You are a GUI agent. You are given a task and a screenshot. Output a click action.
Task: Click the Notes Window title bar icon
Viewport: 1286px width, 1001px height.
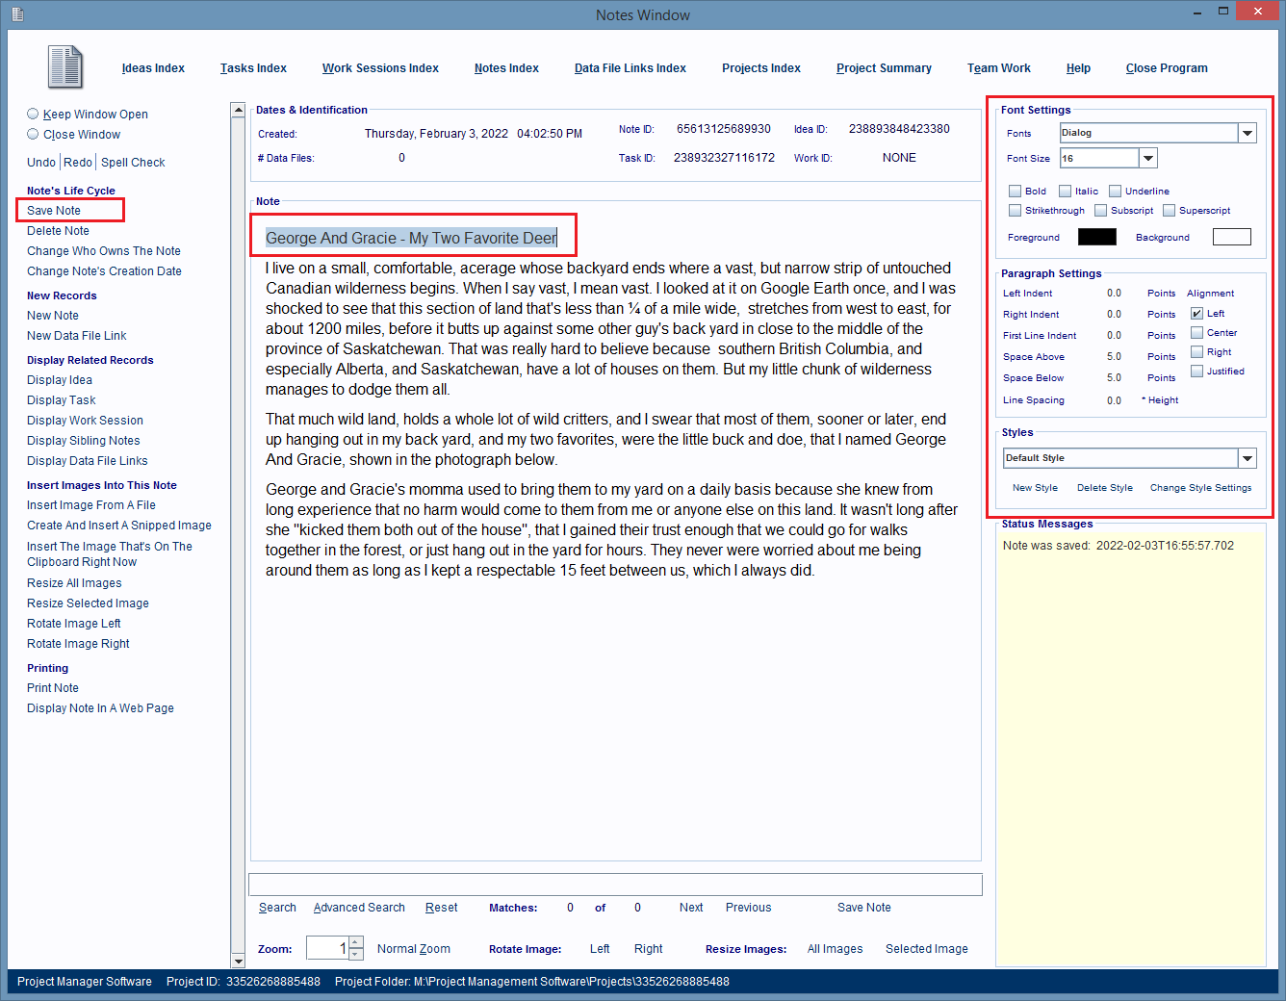pyautogui.click(x=17, y=14)
